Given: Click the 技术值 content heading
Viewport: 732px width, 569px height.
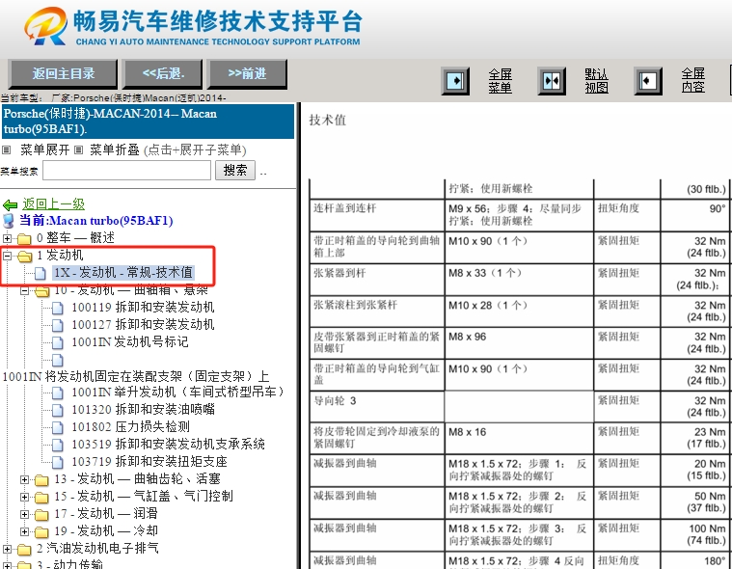Looking at the screenshot, I should pyautogui.click(x=327, y=121).
